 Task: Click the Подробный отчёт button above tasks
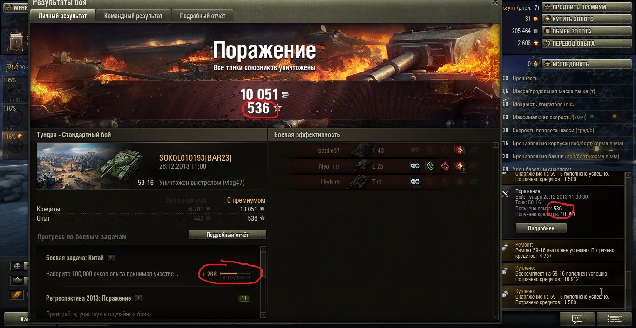[228, 235]
